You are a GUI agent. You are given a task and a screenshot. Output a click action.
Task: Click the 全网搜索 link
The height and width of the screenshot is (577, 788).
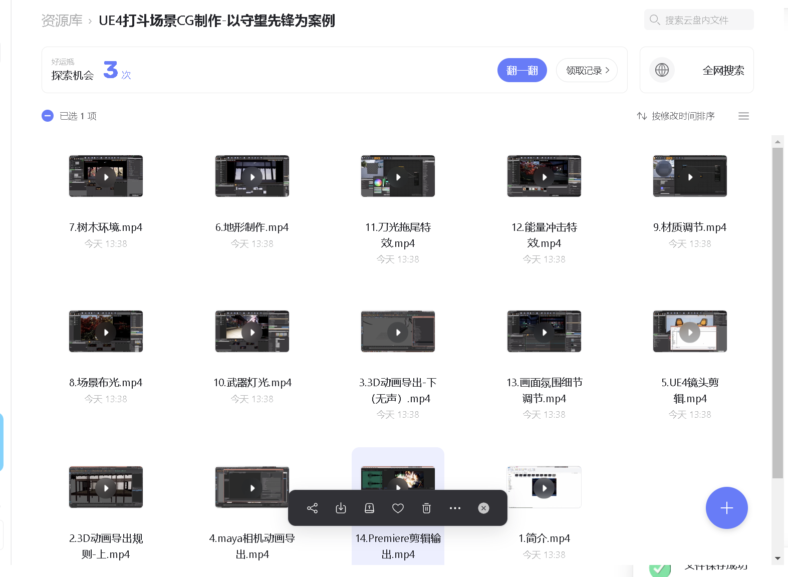point(723,71)
